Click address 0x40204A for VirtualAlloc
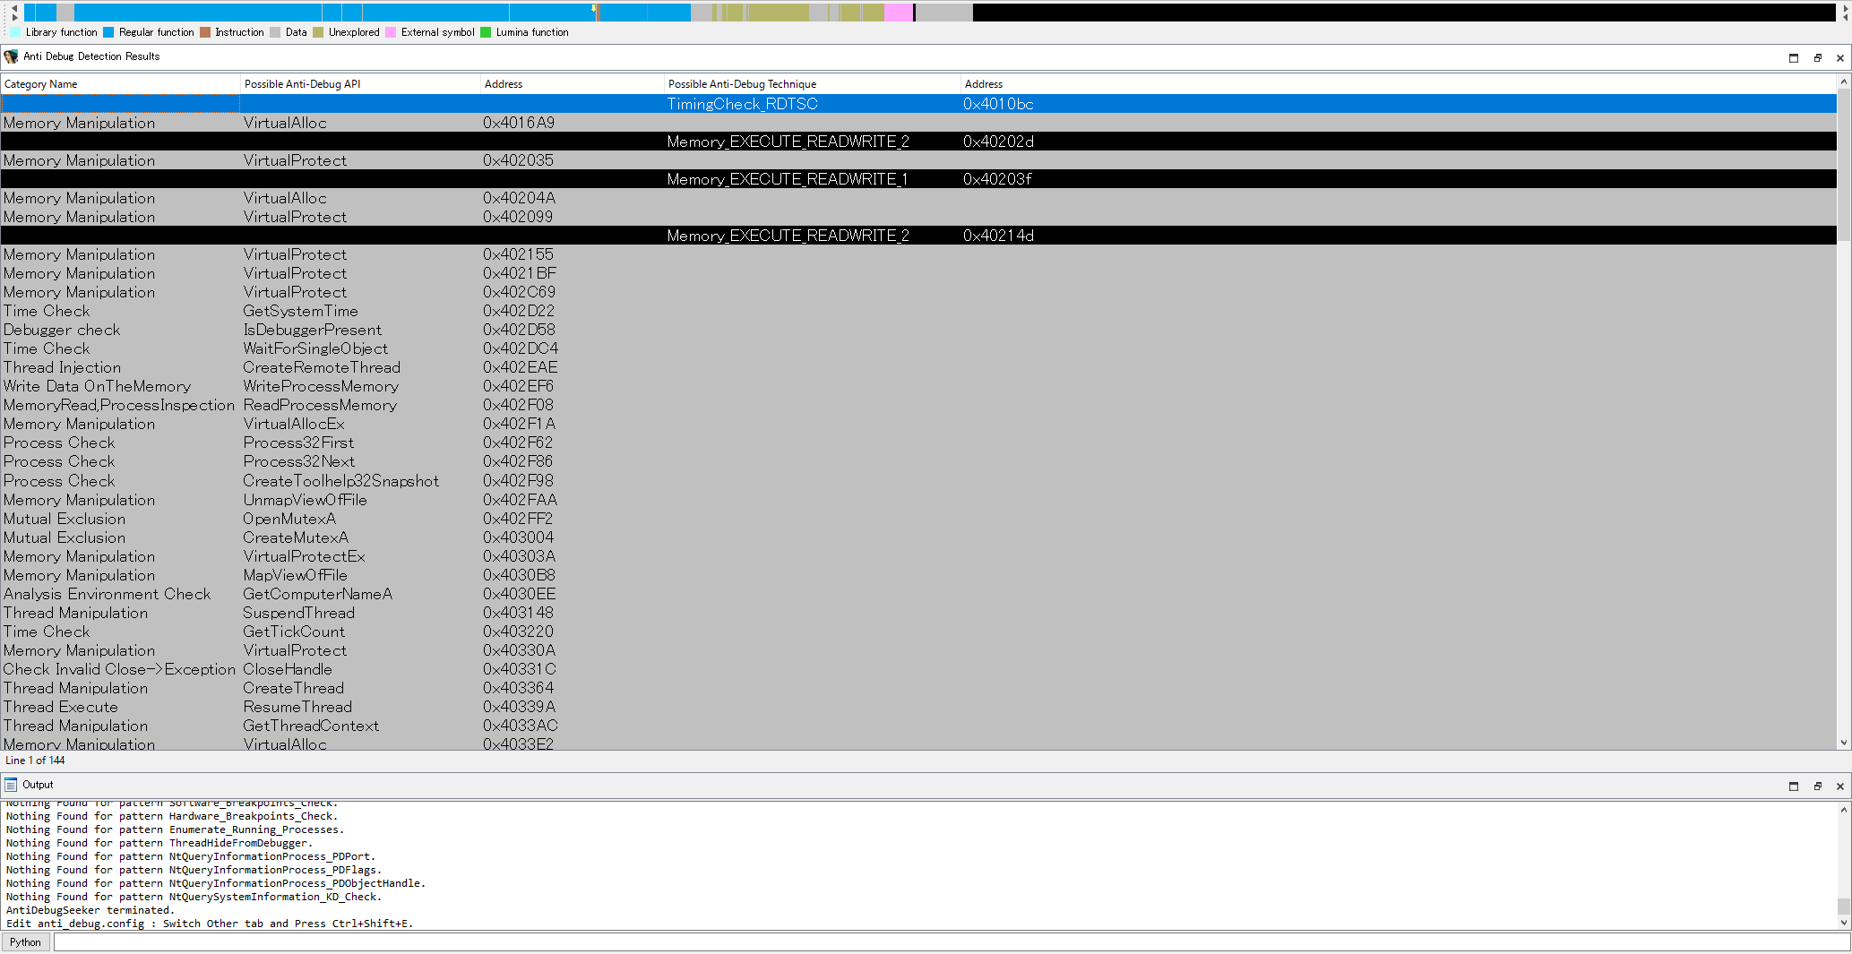This screenshot has width=1852, height=954. (x=520, y=198)
